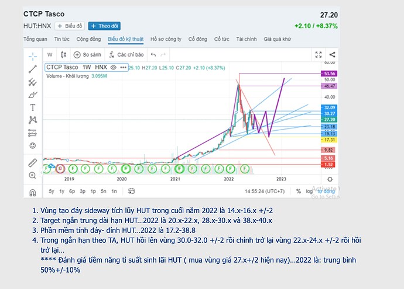404x289 pixels.
Task: Toggle tự động auto scale
Action: pos(326,191)
